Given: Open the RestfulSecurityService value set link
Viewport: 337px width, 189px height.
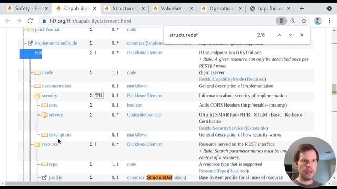Looking at the screenshot, I should (221, 128).
